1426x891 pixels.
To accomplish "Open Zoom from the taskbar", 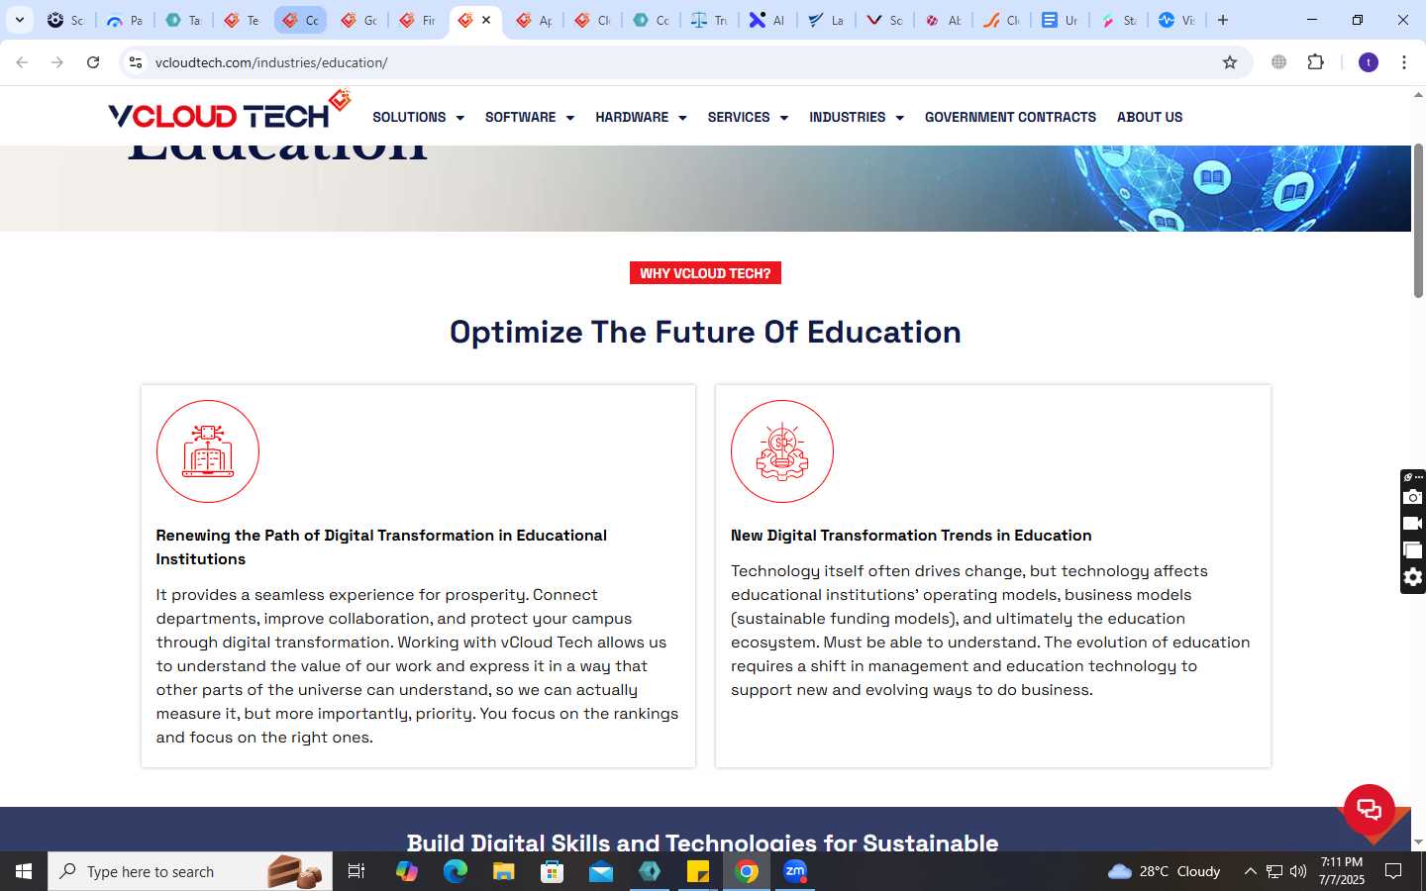I will (x=795, y=871).
